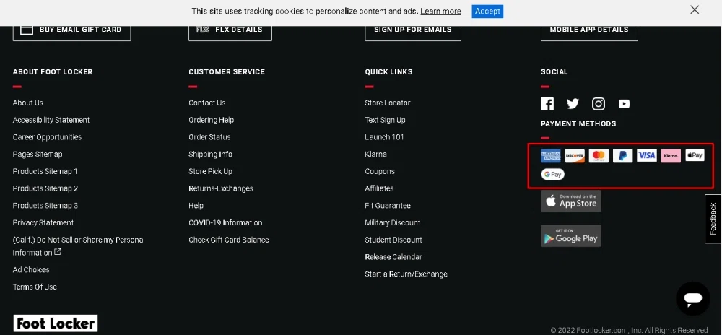Screen dimensions: 722x335
Task: Open Foot Locker's Facebook page icon
Action: pyautogui.click(x=547, y=104)
